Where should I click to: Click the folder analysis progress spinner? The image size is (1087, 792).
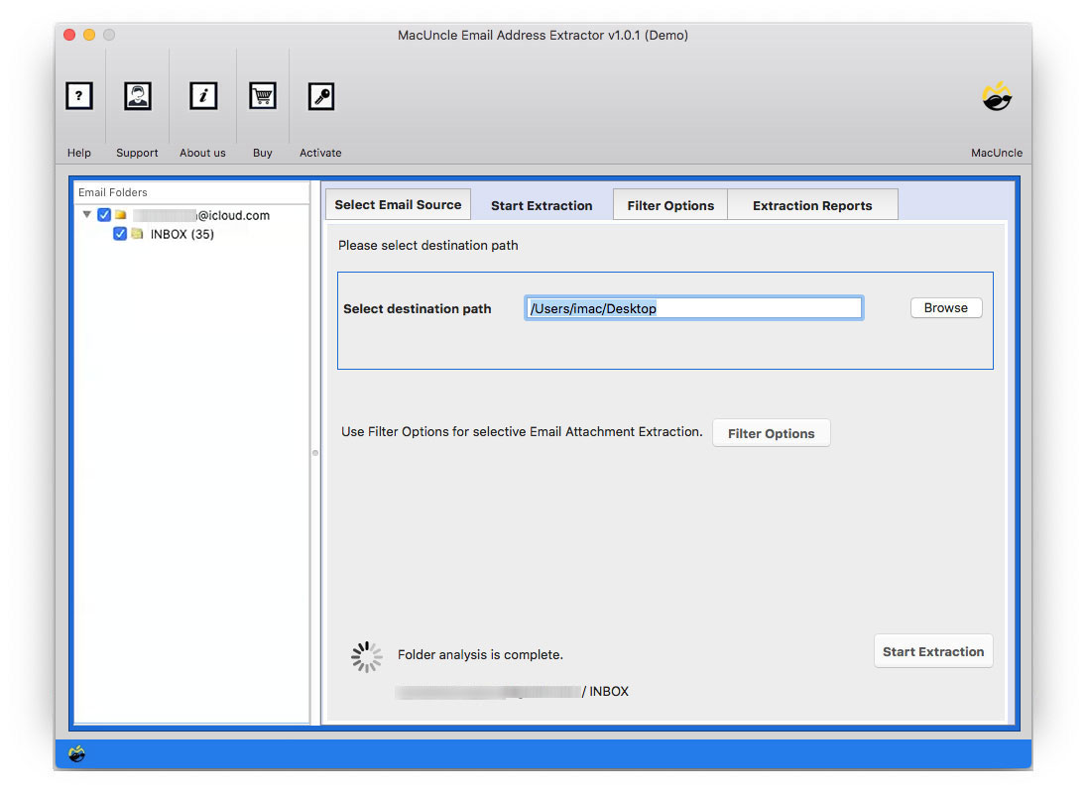pos(366,656)
